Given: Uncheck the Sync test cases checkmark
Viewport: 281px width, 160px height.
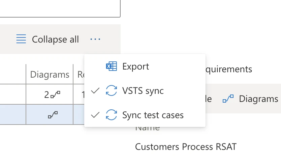Looking at the screenshot, I should point(95,115).
